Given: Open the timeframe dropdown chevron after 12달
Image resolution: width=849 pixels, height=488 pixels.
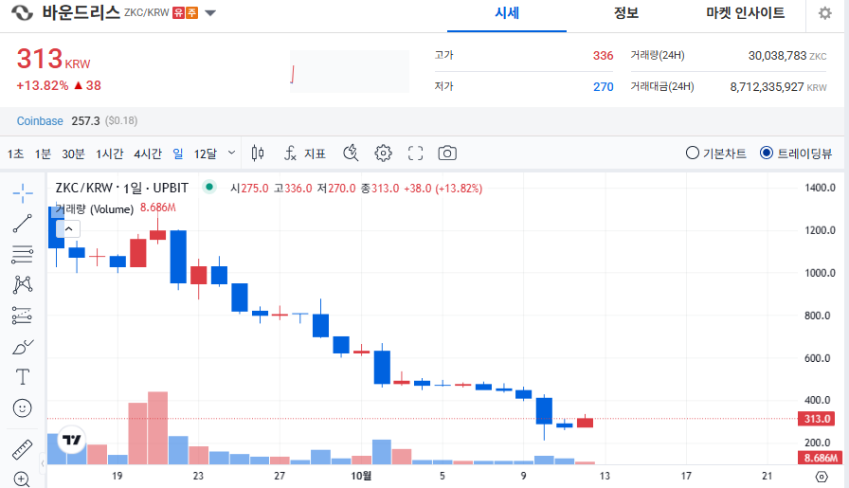Looking at the screenshot, I should pyautogui.click(x=232, y=153).
